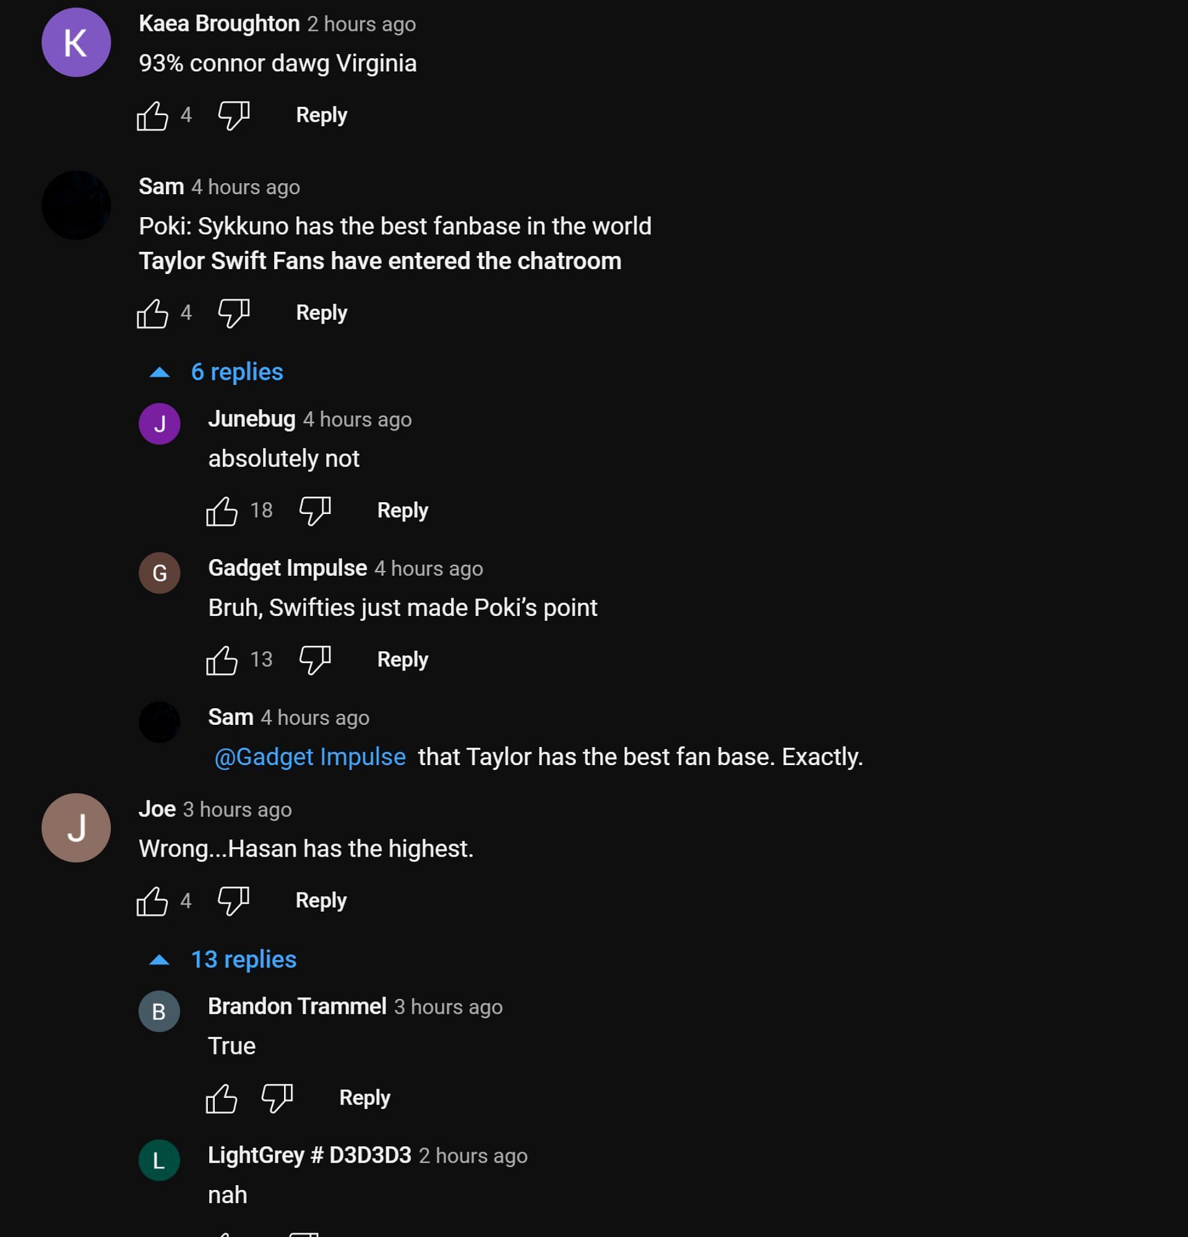Screen dimensions: 1188x1237
Task: Dislike Gadget Impulse's Swifties reply
Action: click(x=314, y=659)
